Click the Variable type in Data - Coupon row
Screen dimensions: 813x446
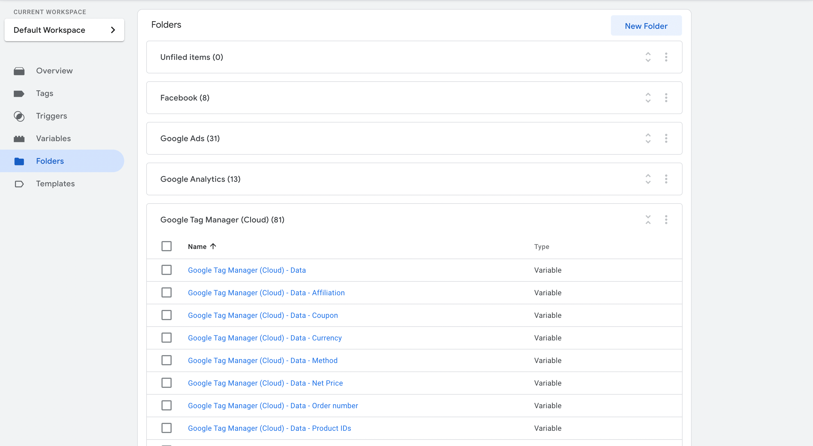point(548,315)
